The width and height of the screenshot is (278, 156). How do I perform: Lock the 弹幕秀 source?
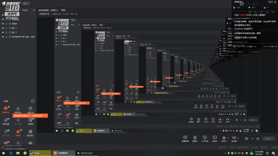click(x=6, y=24)
